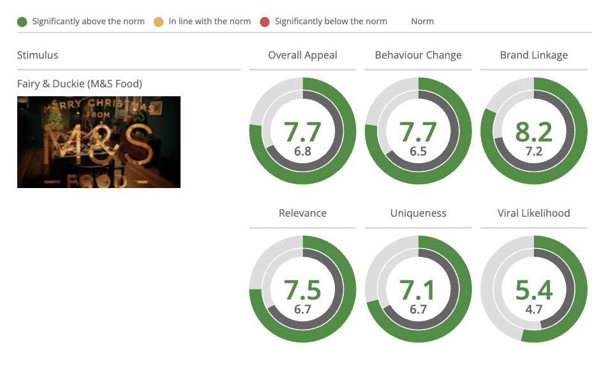Screen dimensions: 592x385
Task: Select the 'Norm' legend label
Action: pos(422,22)
